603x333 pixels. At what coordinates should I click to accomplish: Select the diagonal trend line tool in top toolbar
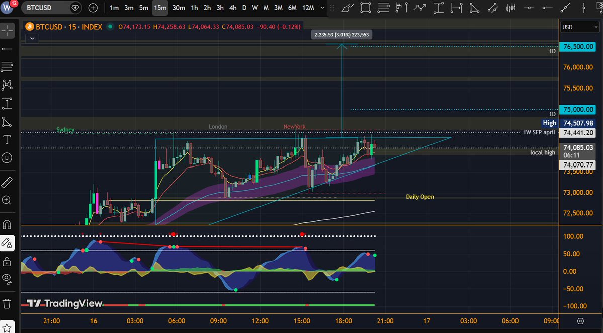pyautogui.click(x=565, y=8)
